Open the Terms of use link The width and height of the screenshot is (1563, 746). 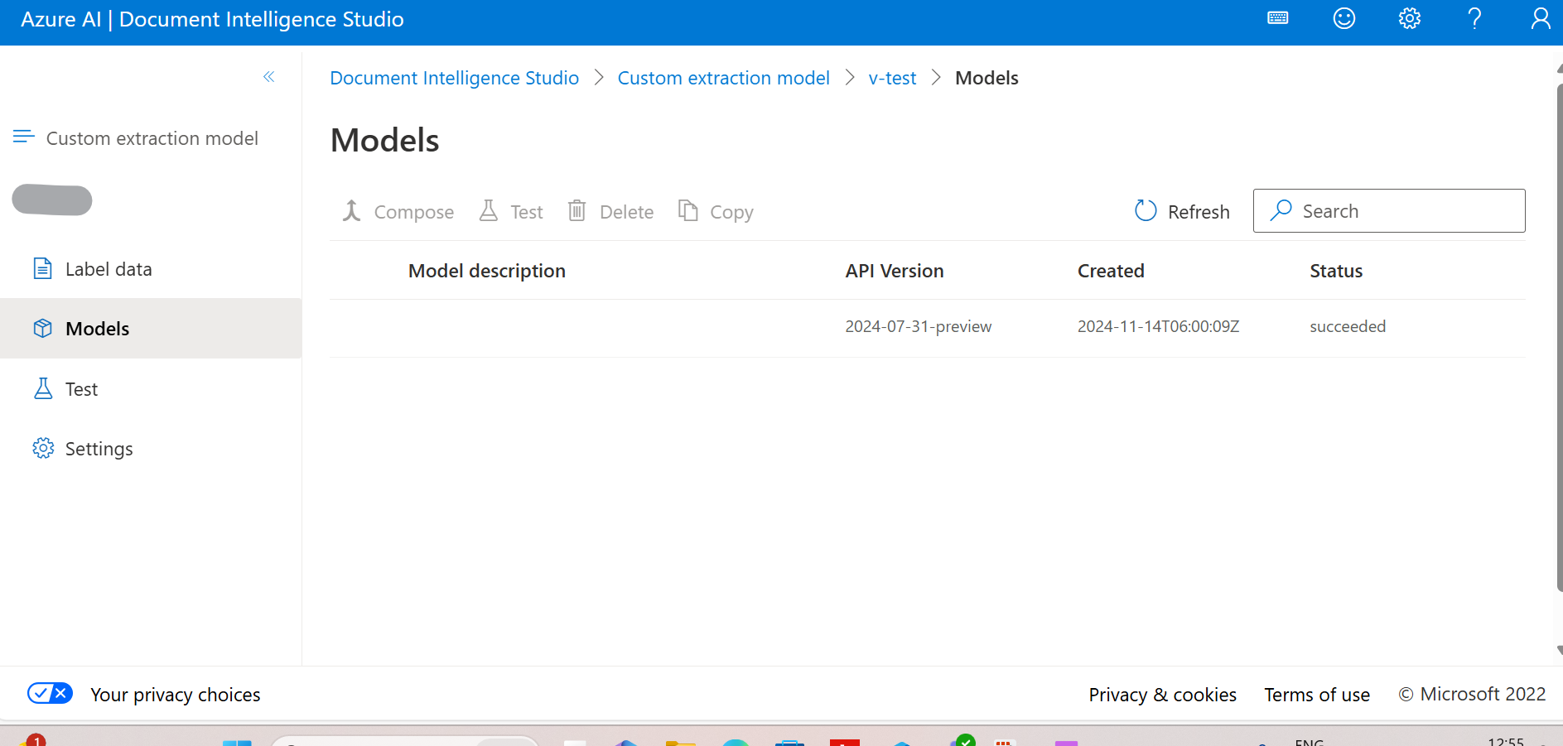pos(1316,694)
